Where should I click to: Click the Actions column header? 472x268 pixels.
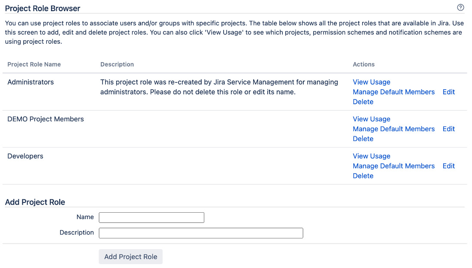[x=363, y=64]
